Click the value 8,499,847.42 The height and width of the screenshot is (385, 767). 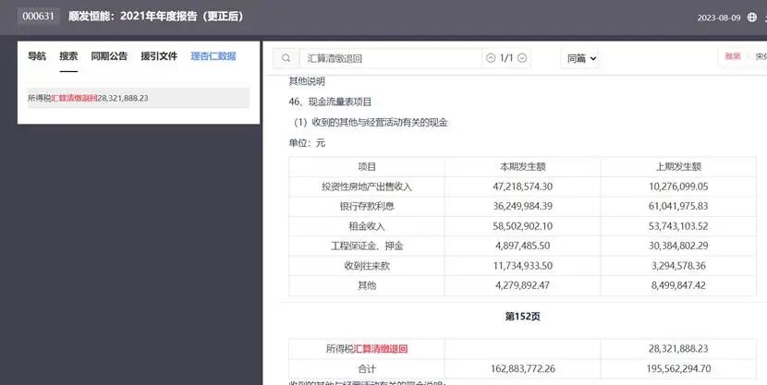pyautogui.click(x=678, y=285)
